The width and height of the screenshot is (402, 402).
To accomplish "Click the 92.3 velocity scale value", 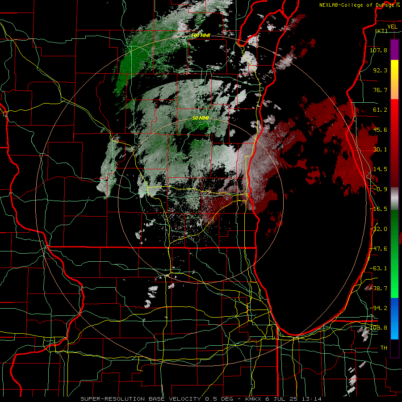I will 380,70.
